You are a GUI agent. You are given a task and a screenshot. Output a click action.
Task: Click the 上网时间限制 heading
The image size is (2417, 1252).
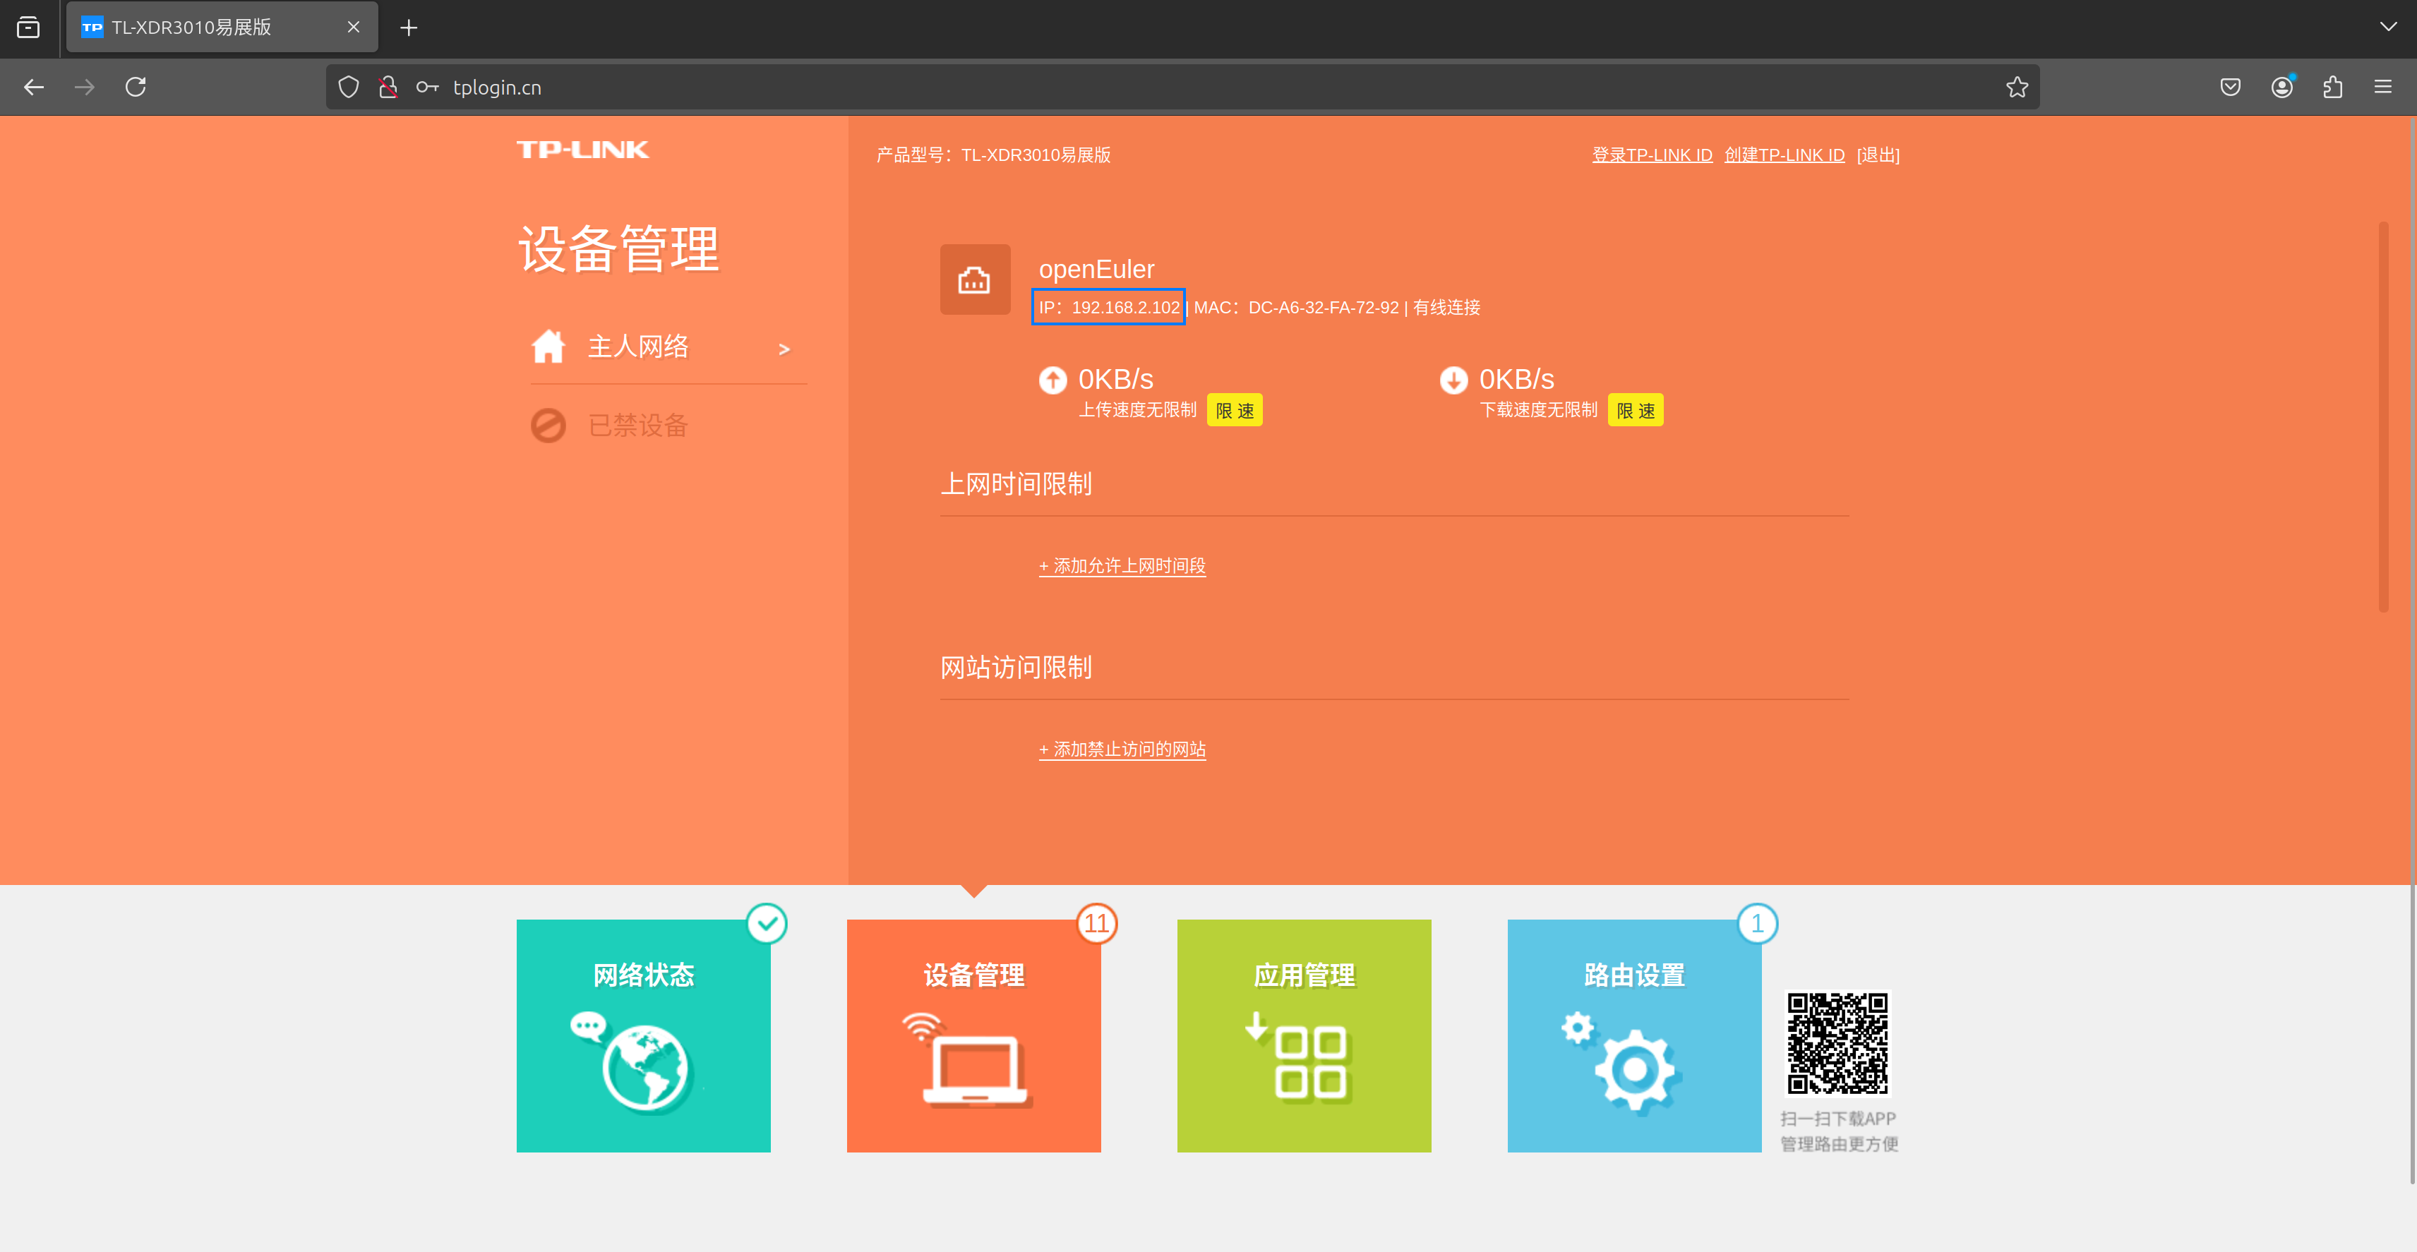point(1016,485)
